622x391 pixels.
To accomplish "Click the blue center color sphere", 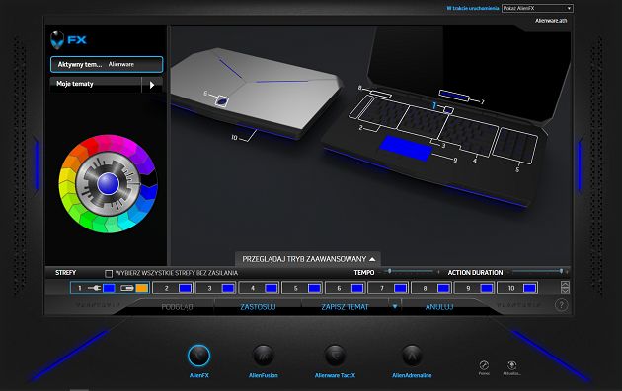I will pyautogui.click(x=108, y=184).
